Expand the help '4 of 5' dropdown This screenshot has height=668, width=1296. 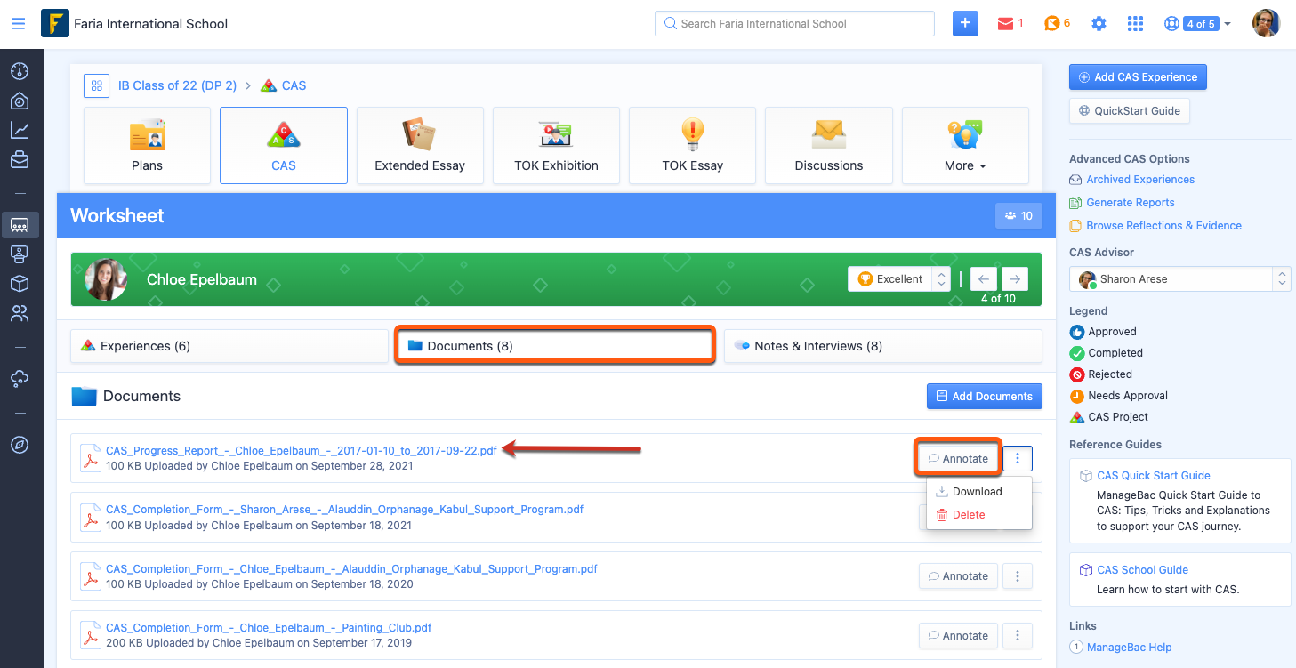coord(1197,24)
